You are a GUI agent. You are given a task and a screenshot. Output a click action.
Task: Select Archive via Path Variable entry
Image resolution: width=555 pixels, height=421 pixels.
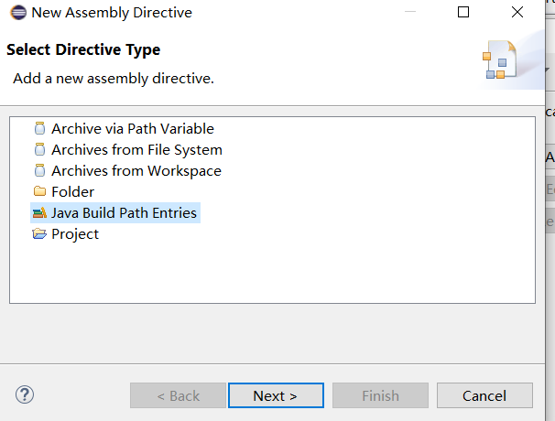point(132,129)
